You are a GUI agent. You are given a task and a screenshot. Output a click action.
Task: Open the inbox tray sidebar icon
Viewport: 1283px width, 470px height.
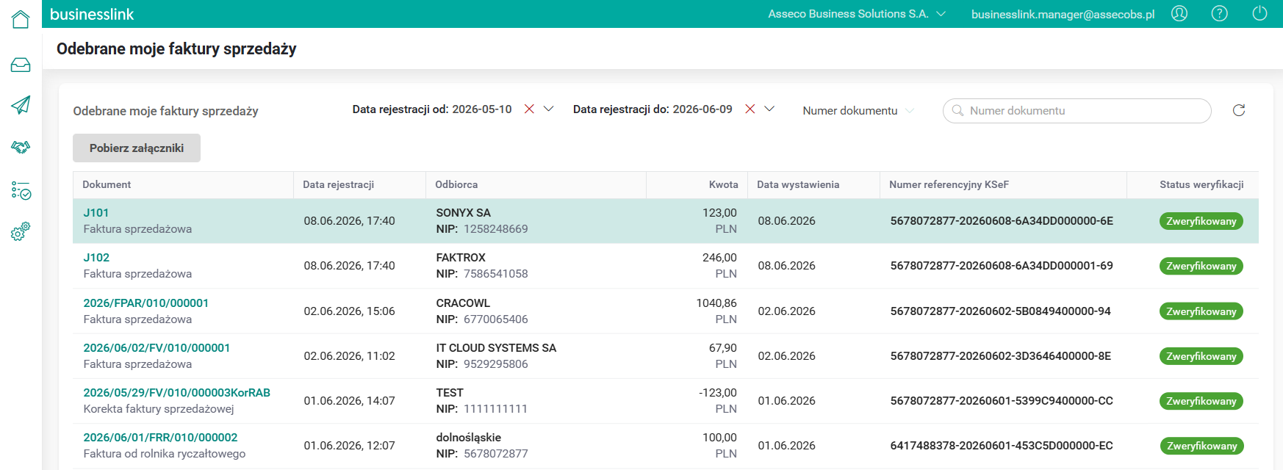tap(21, 65)
